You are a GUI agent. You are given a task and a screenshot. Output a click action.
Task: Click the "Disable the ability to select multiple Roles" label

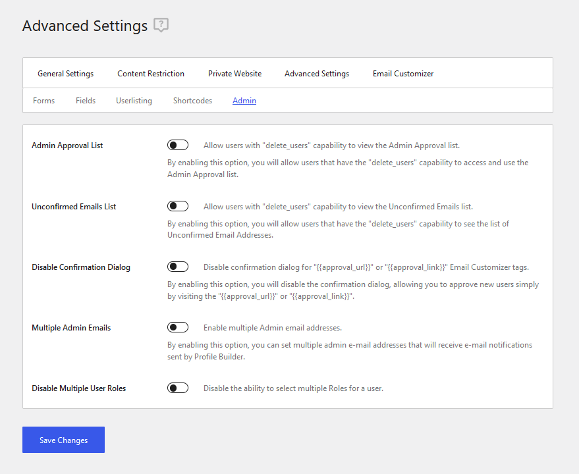point(293,388)
